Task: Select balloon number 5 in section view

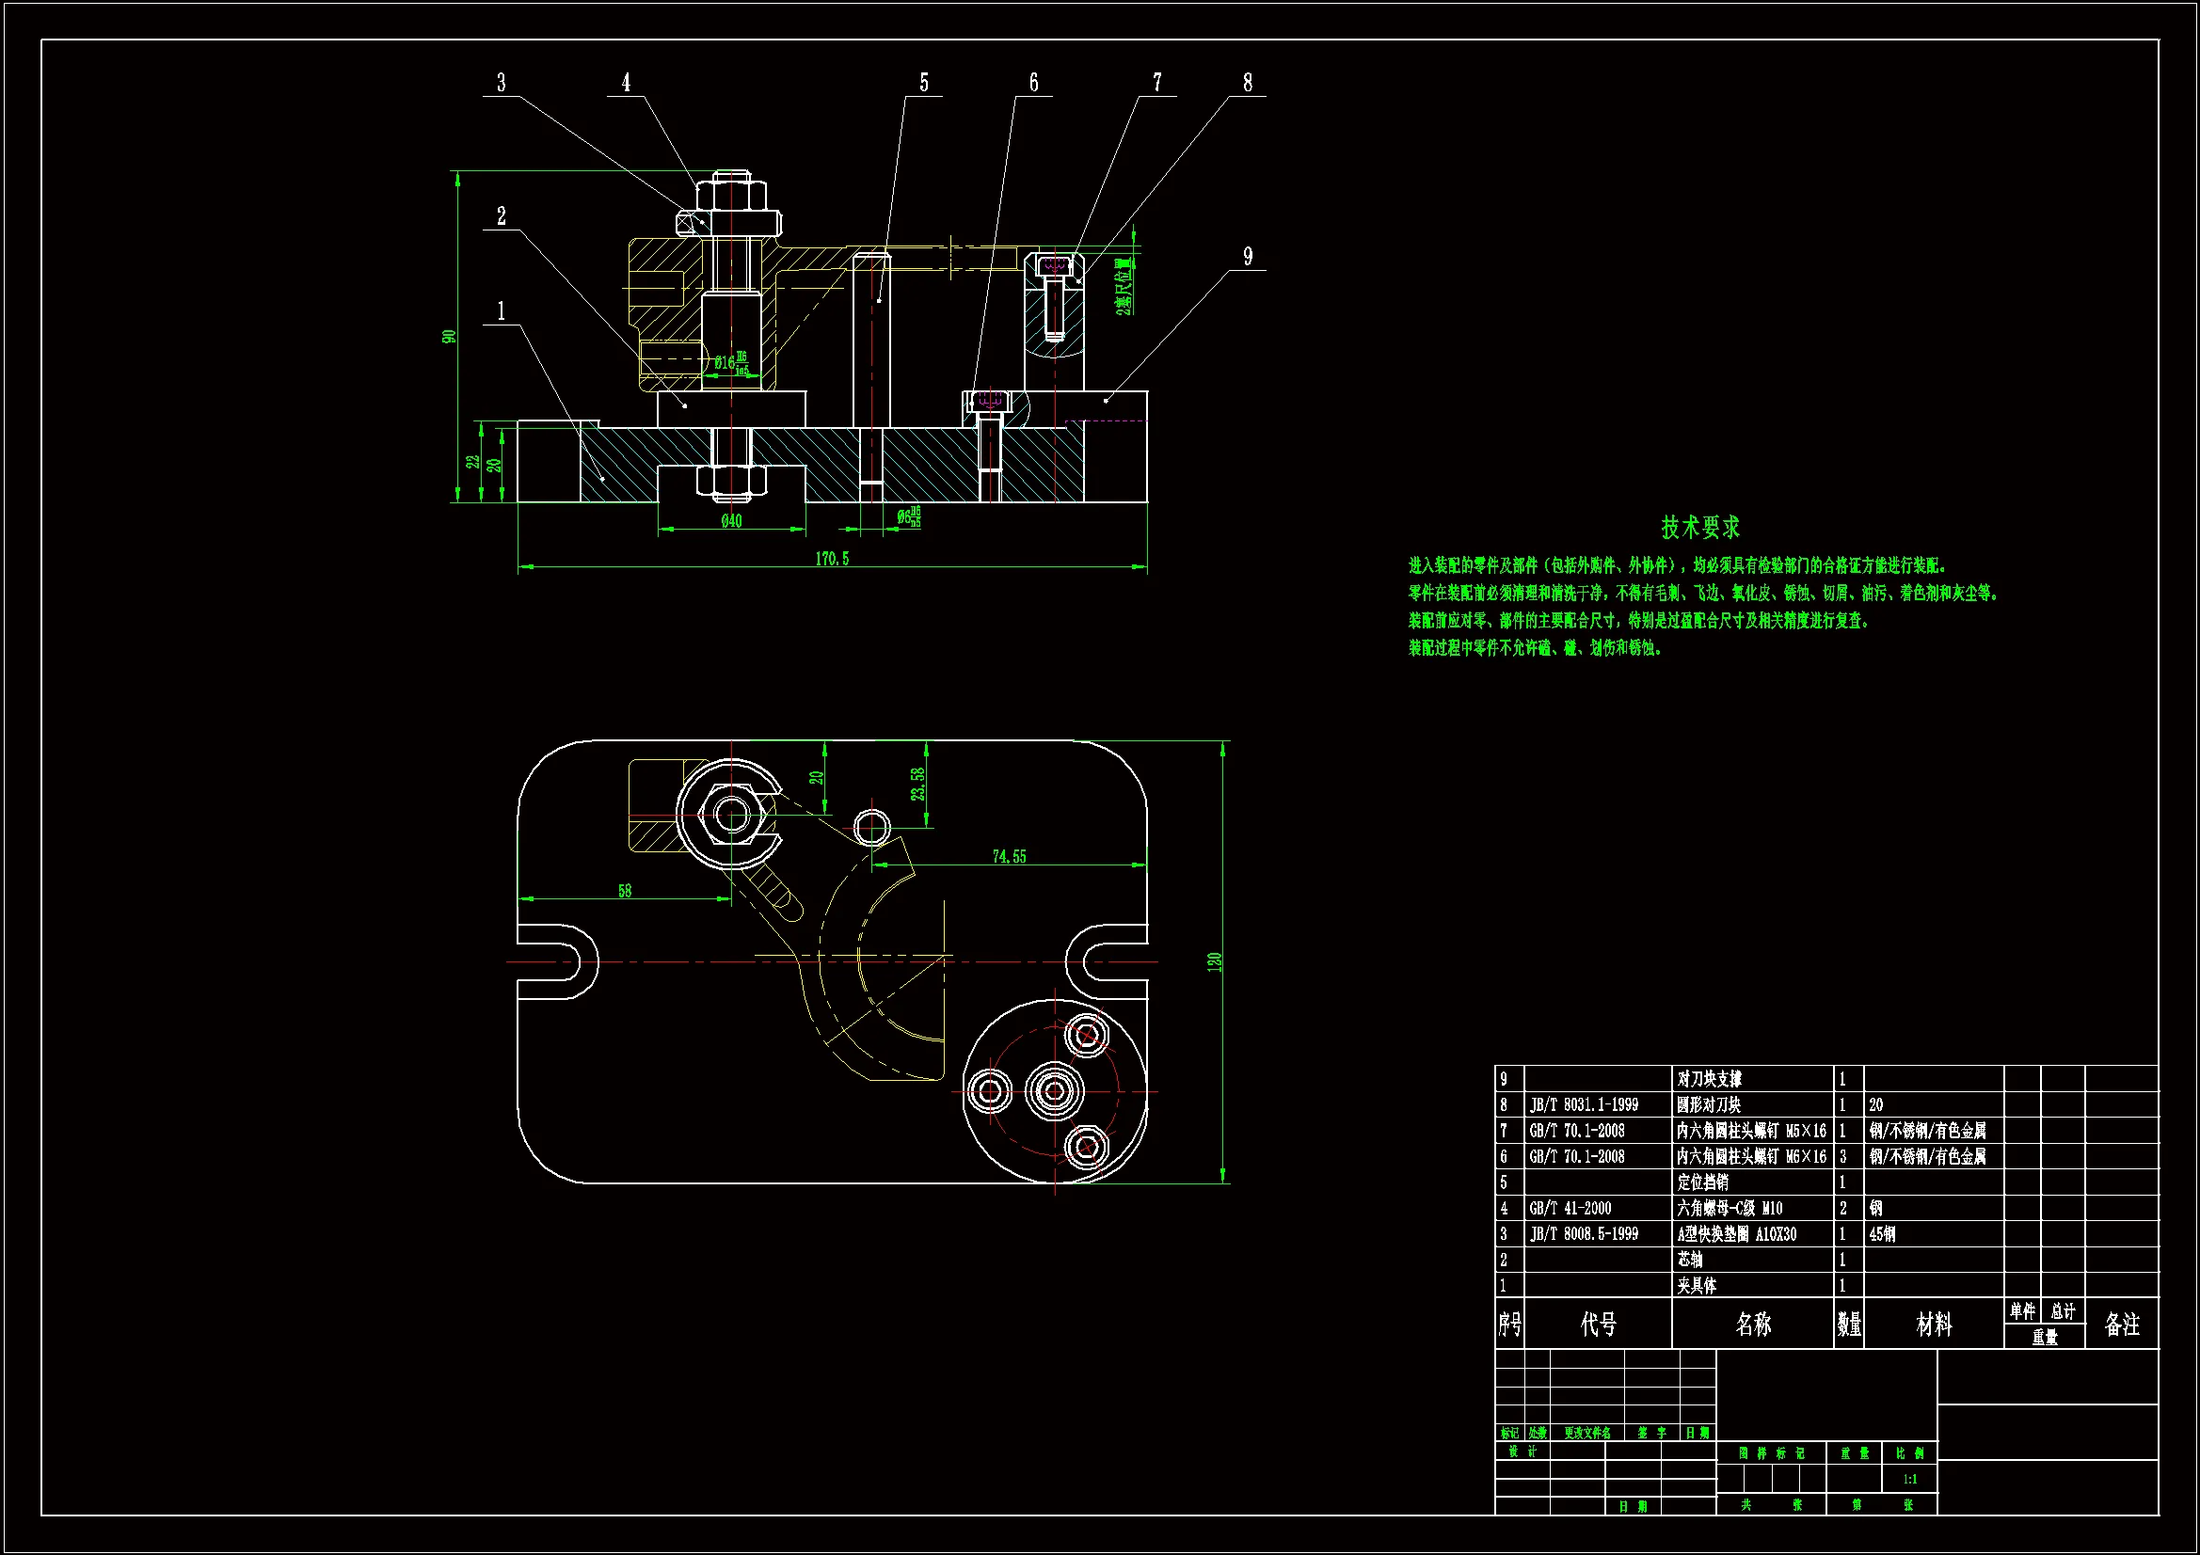Action: [x=924, y=83]
